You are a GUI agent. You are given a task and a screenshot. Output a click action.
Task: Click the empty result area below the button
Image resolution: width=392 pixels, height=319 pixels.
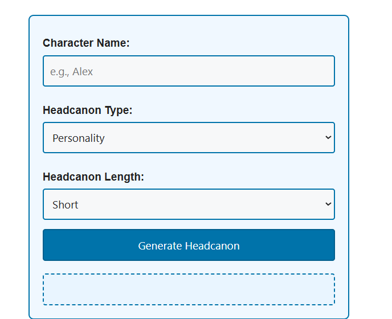(189, 289)
